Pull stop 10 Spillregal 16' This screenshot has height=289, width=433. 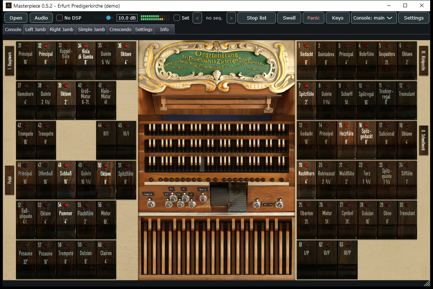click(x=366, y=100)
